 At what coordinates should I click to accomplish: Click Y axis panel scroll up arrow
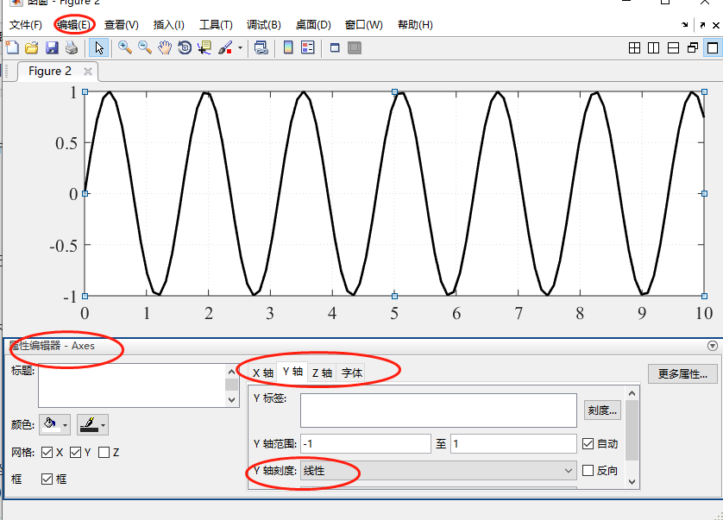632,394
